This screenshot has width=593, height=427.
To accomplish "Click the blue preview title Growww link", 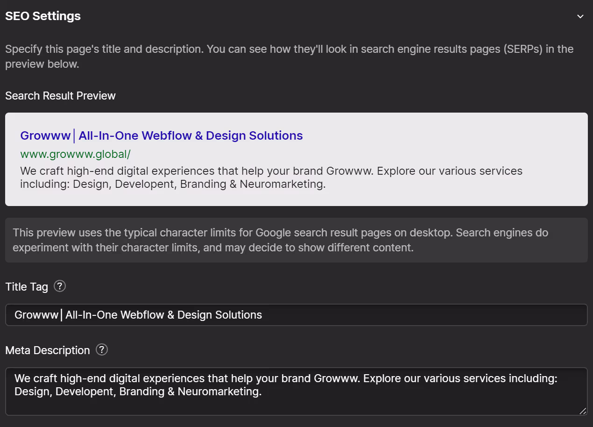I will (x=162, y=135).
